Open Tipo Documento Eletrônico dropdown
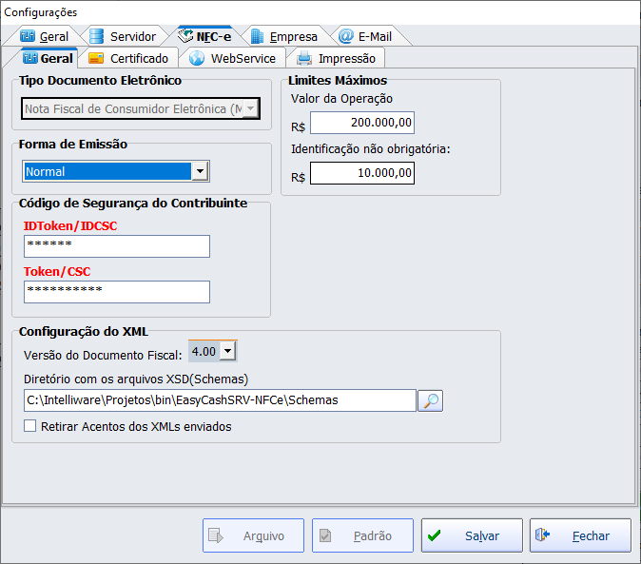The image size is (641, 564). click(x=250, y=109)
